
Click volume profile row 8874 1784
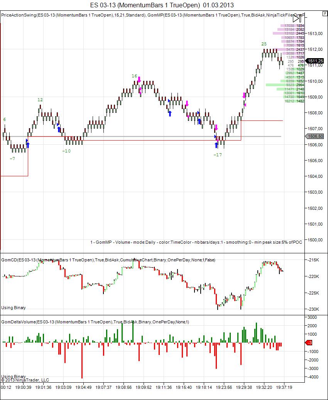(293, 41)
